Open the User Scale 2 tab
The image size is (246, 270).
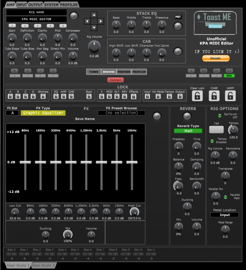pos(44,265)
